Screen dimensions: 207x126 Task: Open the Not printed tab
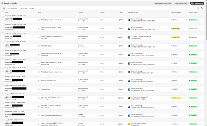pos(24,8)
